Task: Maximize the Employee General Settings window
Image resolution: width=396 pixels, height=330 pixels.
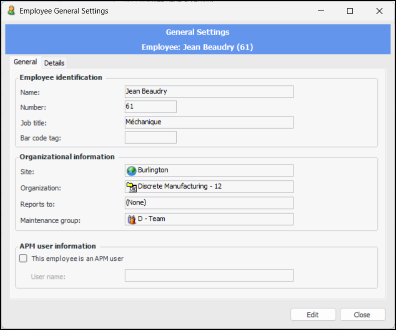Action: tap(350, 11)
